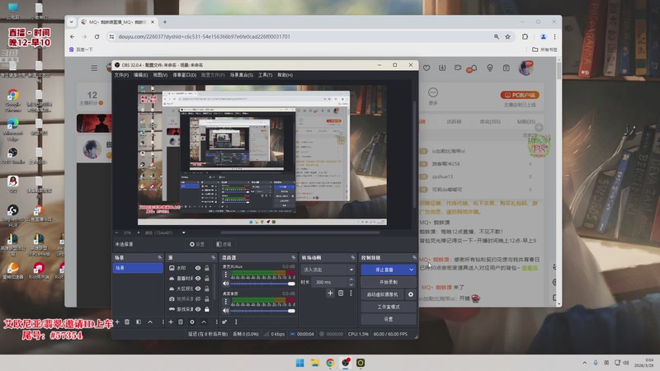Hide the 直播时间 source eye icon

click(198, 279)
